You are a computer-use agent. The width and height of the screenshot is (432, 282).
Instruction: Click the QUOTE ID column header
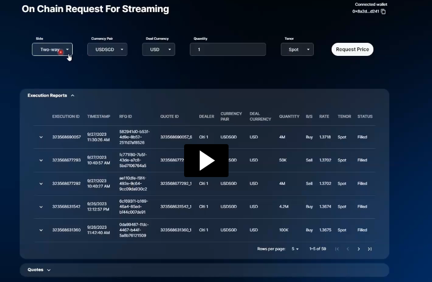[169, 116]
